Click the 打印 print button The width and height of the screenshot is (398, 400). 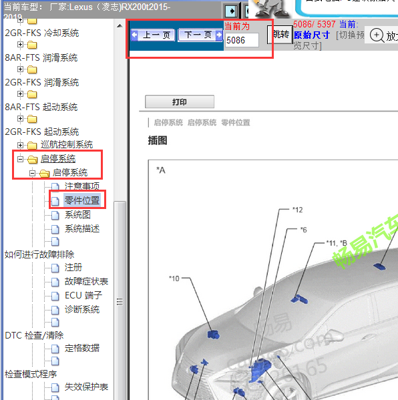click(180, 102)
